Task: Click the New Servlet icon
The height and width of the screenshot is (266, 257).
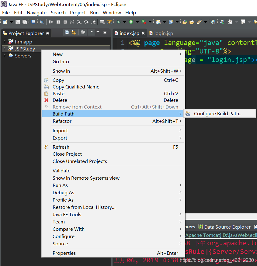Action: coord(171,22)
